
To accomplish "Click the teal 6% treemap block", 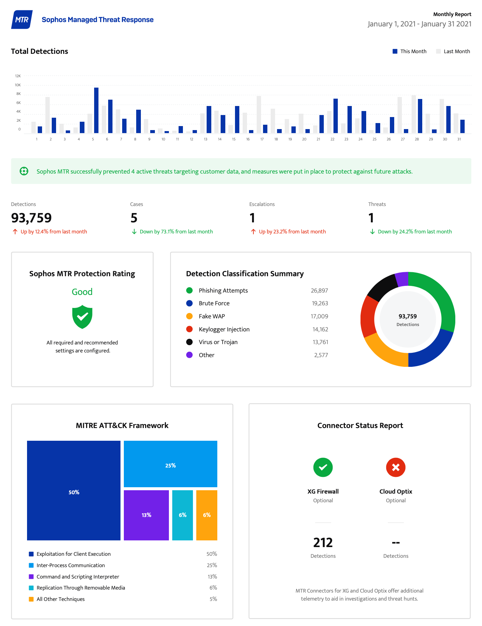I will click(183, 515).
